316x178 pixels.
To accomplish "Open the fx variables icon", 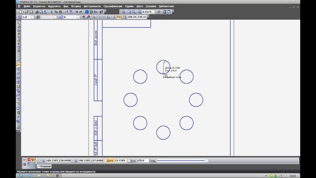I will click(96, 12).
